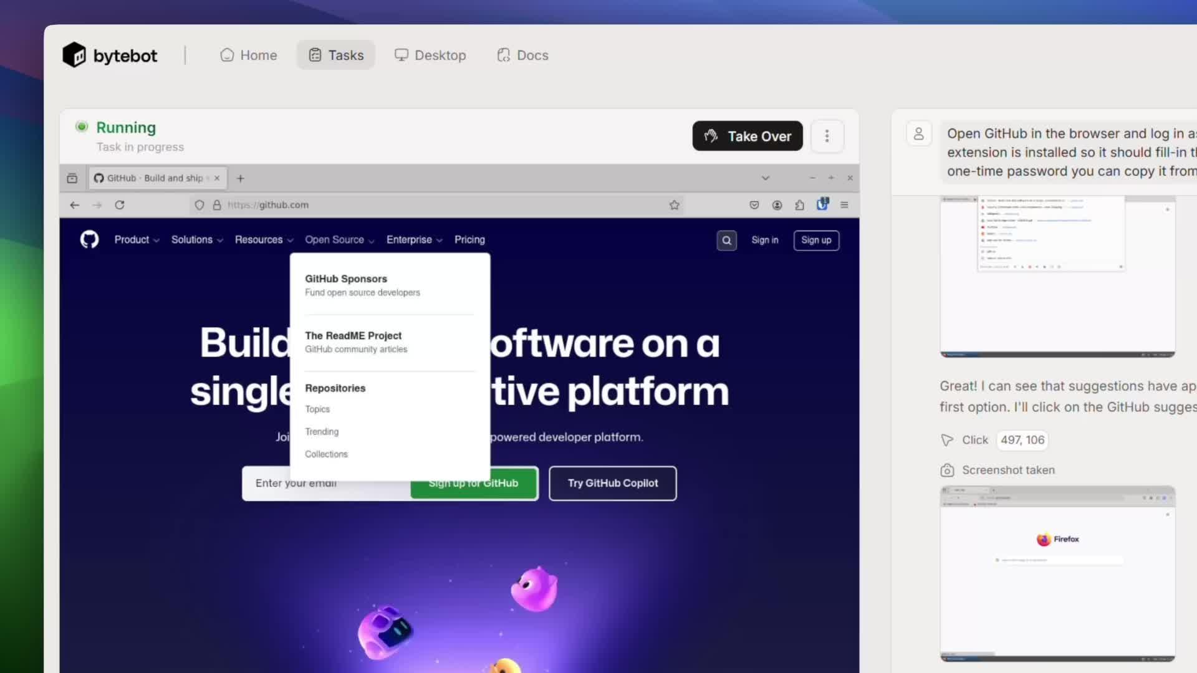Viewport: 1197px width, 673px height.
Task: Bookmark the page with the star icon
Action: 674,205
